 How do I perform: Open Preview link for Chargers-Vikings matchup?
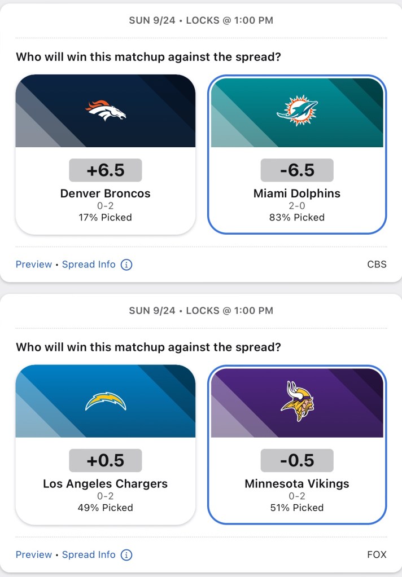[33, 555]
